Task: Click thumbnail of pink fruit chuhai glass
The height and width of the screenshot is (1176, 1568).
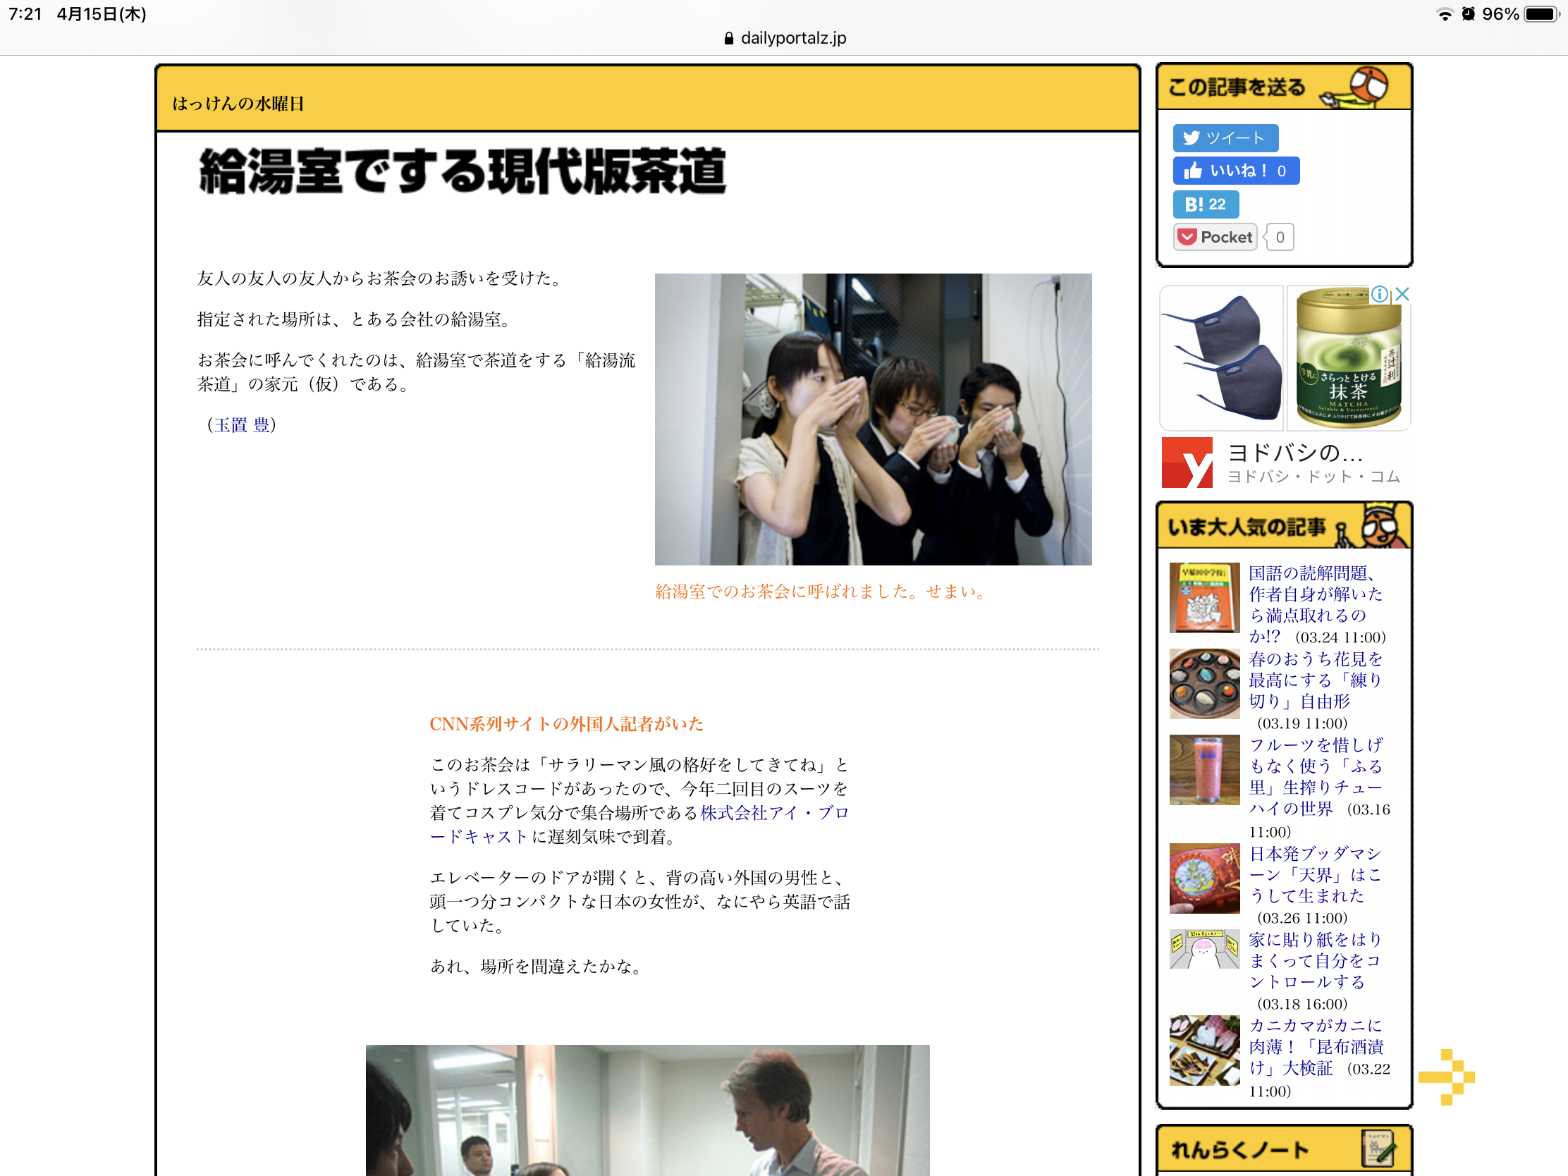Action: click(x=1203, y=769)
